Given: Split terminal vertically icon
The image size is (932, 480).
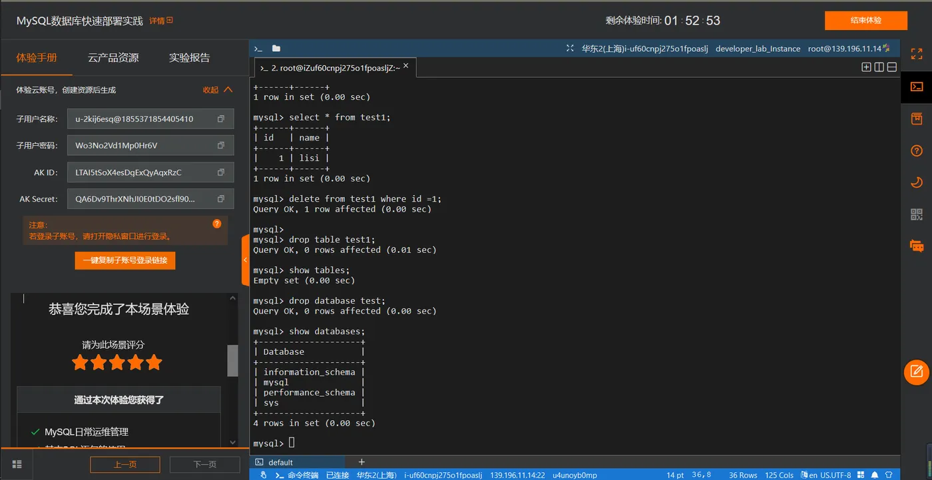Looking at the screenshot, I should 879,67.
